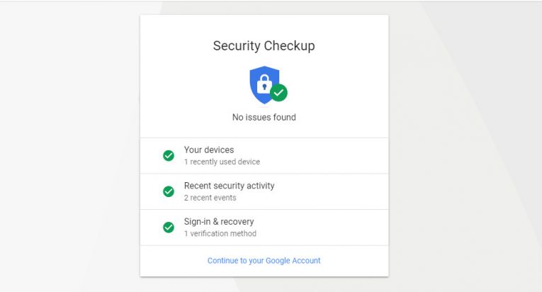This screenshot has width=542, height=292.
Task: Click the green check beside Your devices
Action: click(169, 156)
